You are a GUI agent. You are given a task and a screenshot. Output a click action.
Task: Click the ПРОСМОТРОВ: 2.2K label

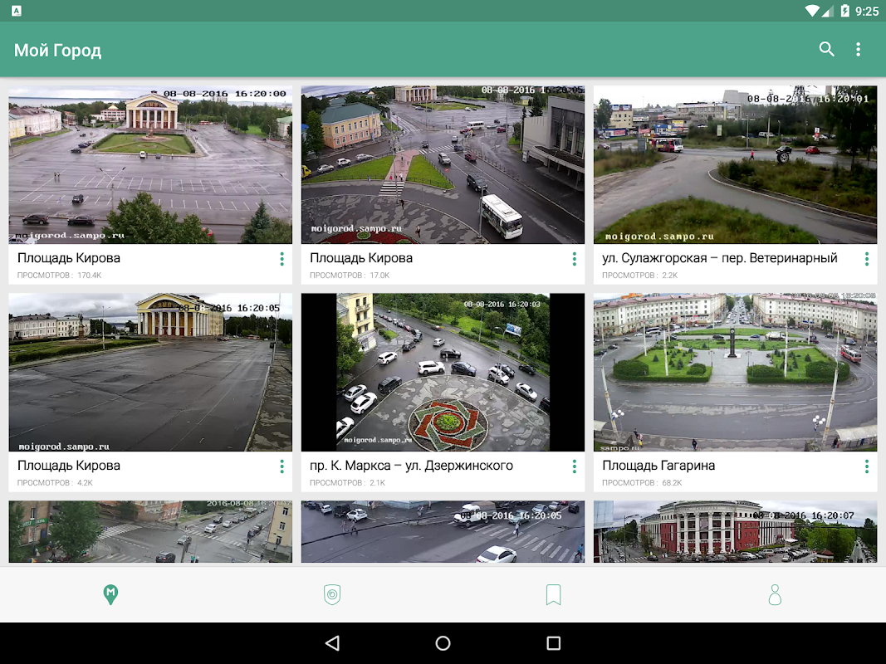click(640, 276)
